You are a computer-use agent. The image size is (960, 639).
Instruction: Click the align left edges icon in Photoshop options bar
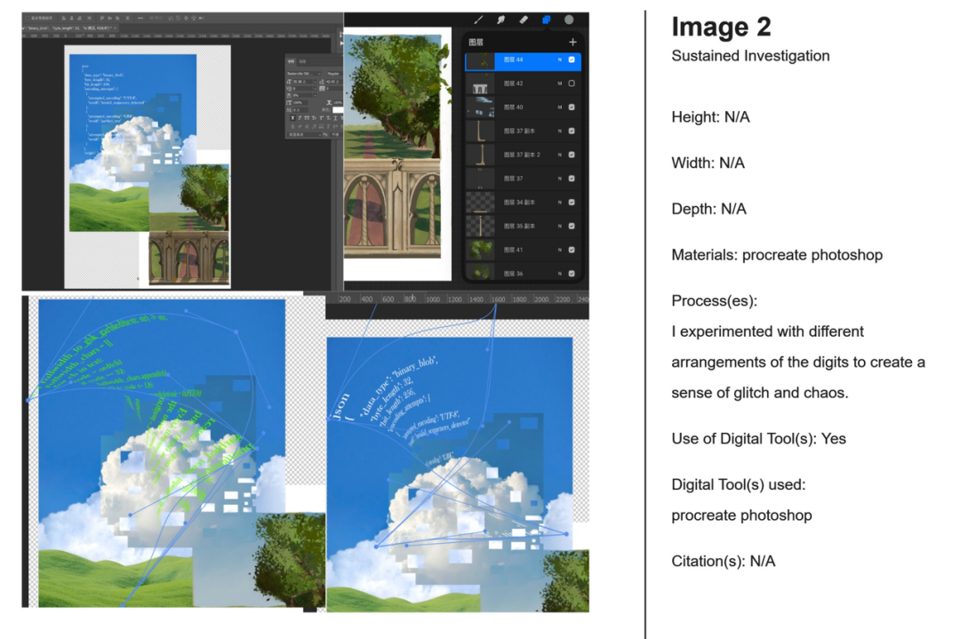click(x=64, y=19)
